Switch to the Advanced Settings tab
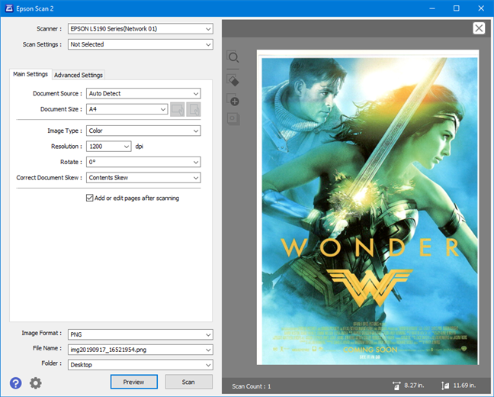The width and height of the screenshot is (494, 397). (79, 75)
